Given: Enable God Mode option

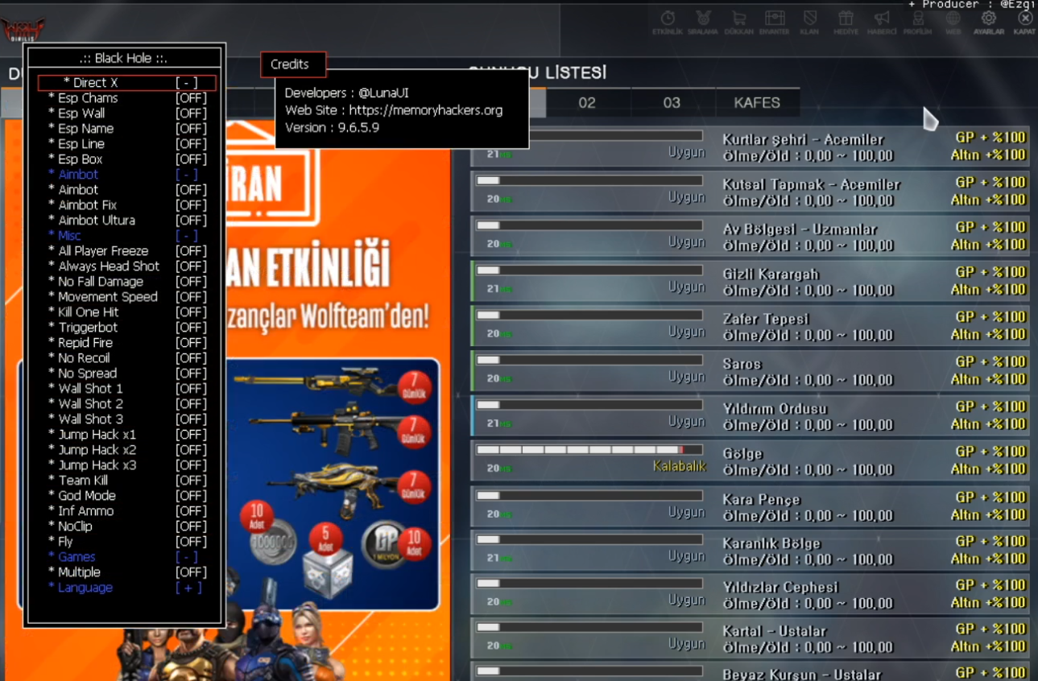Looking at the screenshot, I should 126,496.
